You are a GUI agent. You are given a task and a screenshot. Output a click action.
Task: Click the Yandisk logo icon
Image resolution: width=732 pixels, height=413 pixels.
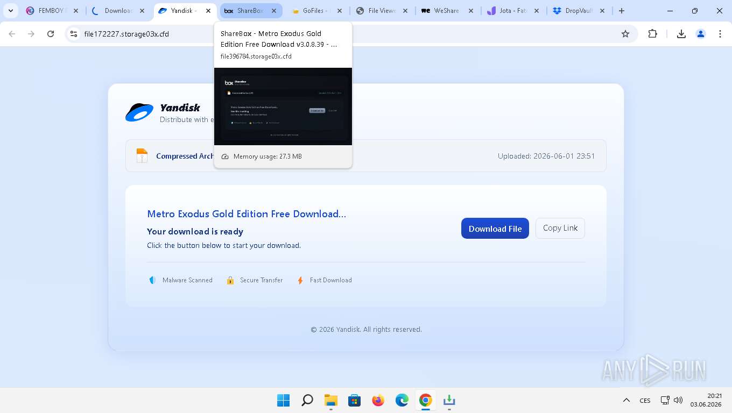[x=139, y=112]
